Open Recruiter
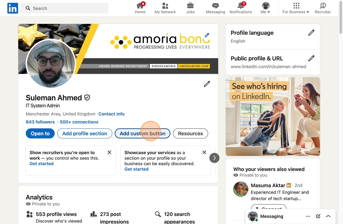Screen dimensions: 343x224 point(323,8)
